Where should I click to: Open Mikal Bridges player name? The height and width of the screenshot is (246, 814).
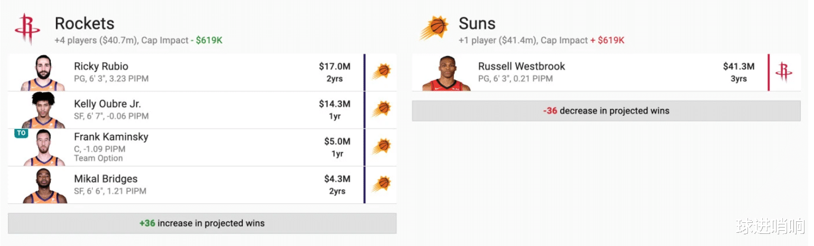pyautogui.click(x=106, y=179)
